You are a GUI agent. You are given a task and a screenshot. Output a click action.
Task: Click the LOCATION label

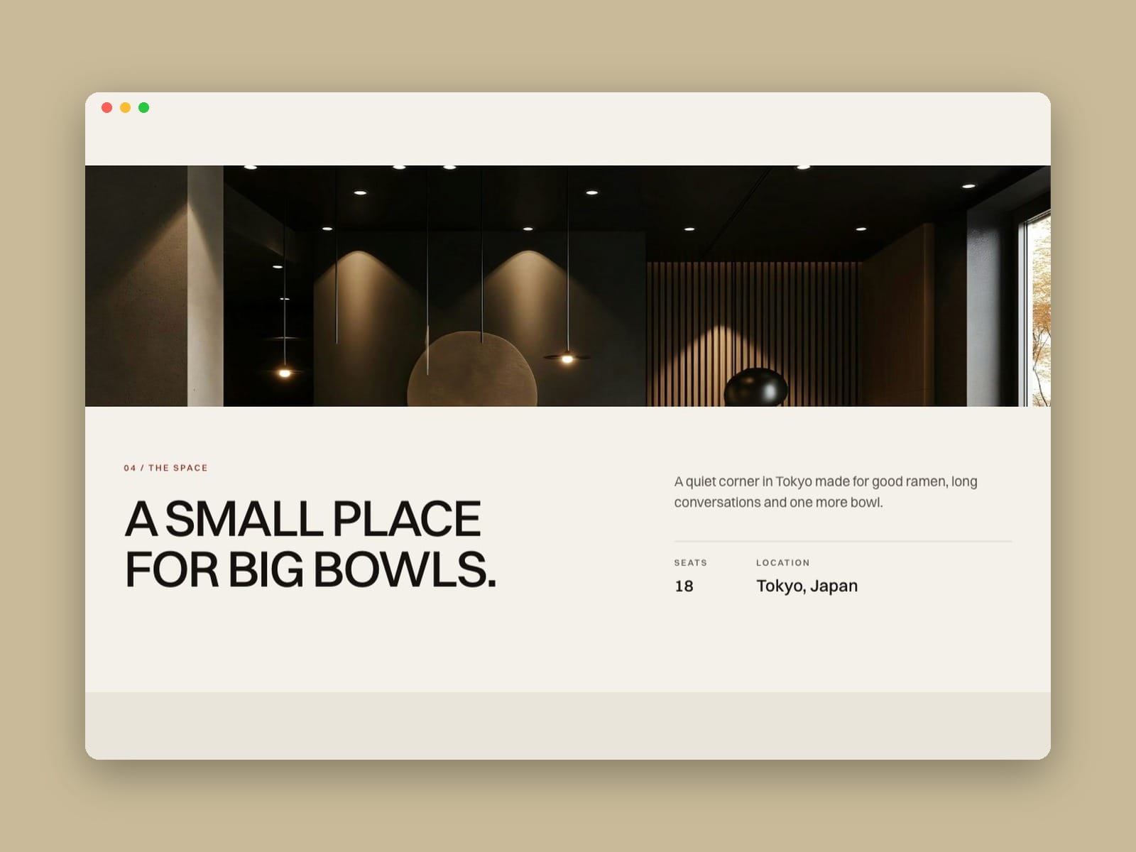(783, 562)
